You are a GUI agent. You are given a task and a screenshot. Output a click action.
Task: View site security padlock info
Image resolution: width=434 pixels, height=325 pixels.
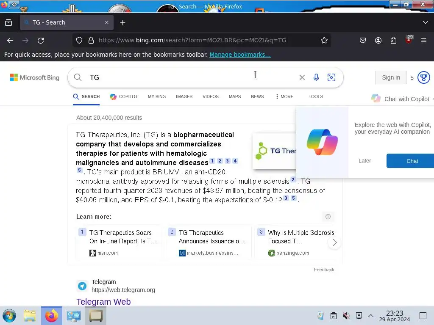pos(91,40)
